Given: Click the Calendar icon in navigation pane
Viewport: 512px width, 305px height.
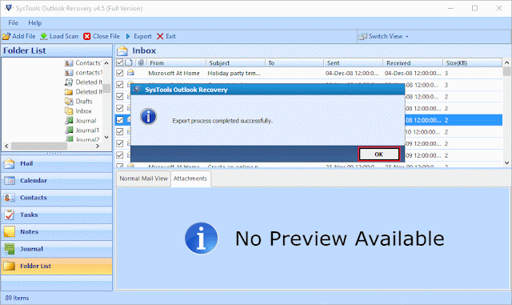Looking at the screenshot, I should (x=9, y=180).
